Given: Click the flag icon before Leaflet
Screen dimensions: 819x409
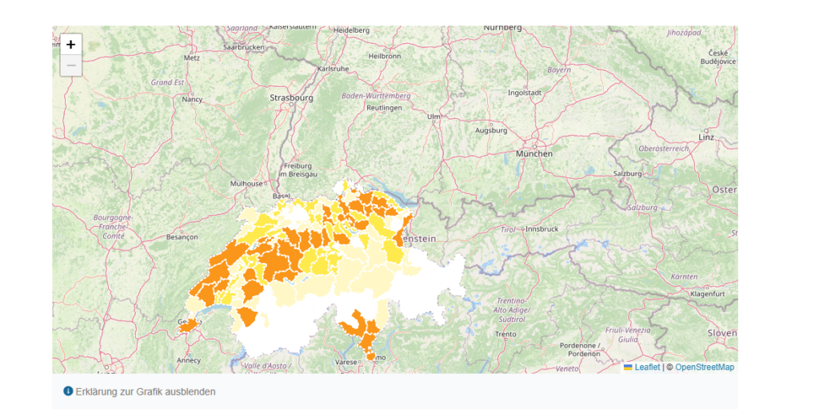Looking at the screenshot, I should (x=628, y=367).
